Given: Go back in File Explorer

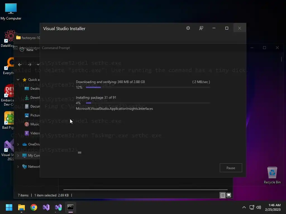Looking at the screenshot, I should click(x=20, y=65).
